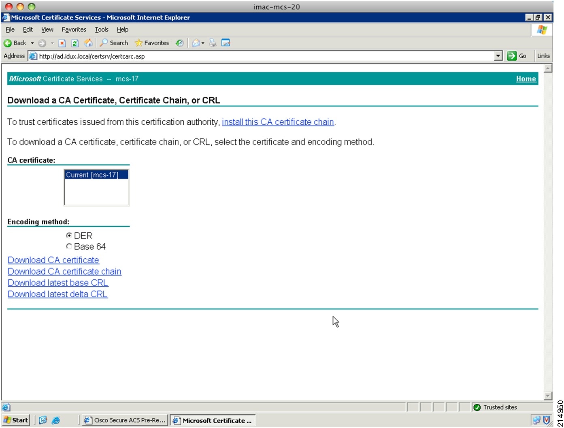This screenshot has height=428, width=564.
Task: Open the Mail dropdown arrow
Action: coord(203,43)
